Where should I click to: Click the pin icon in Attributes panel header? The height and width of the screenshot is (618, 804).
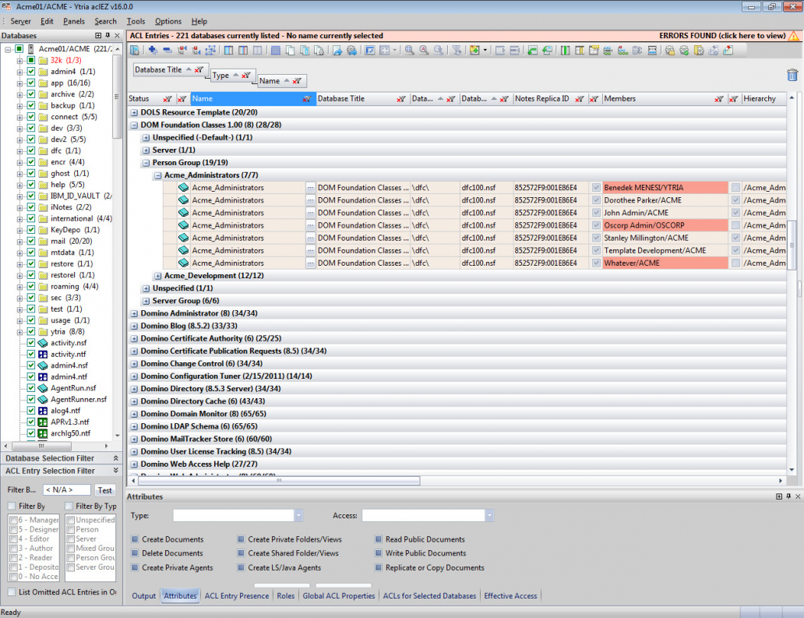788,496
